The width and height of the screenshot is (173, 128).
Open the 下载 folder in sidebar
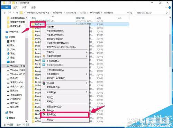tap(11, 53)
